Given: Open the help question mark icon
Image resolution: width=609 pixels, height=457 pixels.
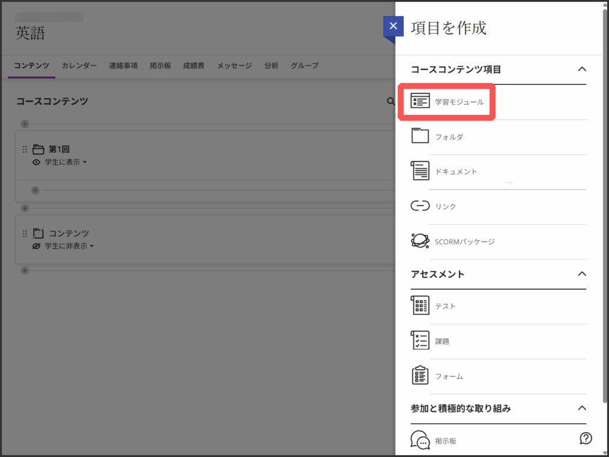Looking at the screenshot, I should [585, 439].
